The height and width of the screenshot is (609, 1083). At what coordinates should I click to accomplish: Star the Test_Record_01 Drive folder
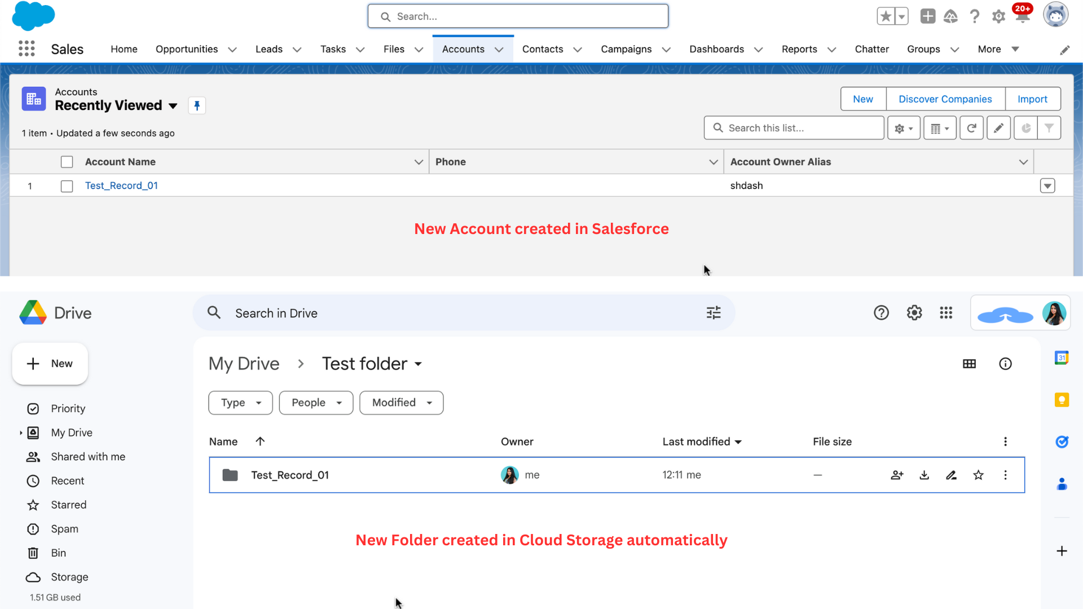[979, 475]
